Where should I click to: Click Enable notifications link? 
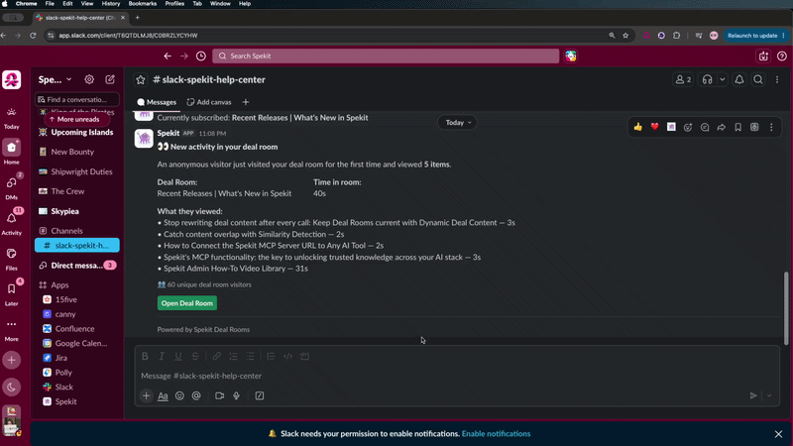[x=496, y=434]
